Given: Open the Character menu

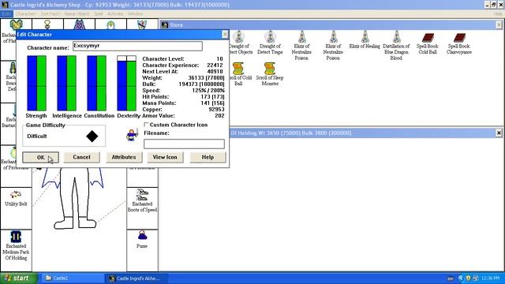Looking at the screenshot, I should tap(26, 14).
